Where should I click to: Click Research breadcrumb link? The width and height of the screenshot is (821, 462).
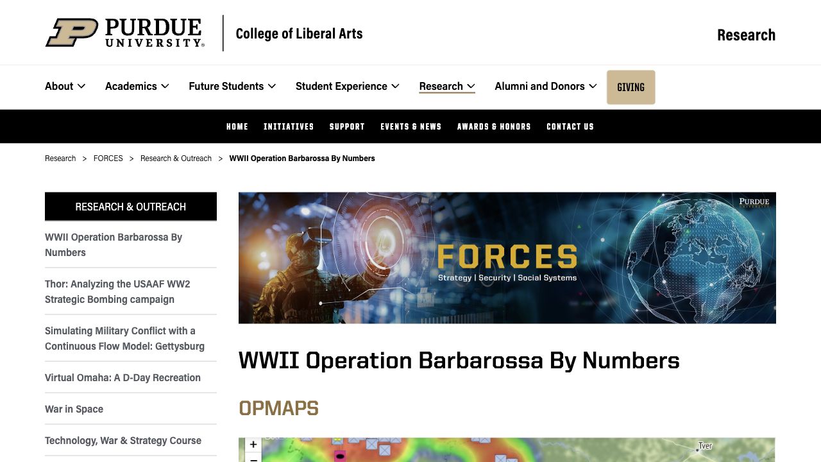point(60,158)
